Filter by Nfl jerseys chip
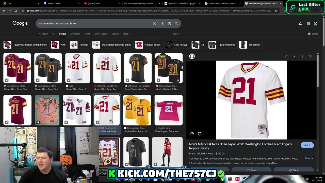This screenshot has width=325, height=183. (250, 45)
